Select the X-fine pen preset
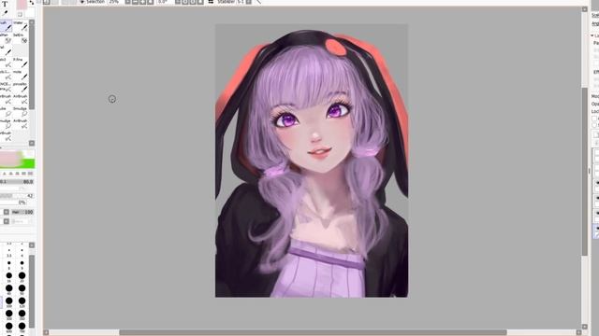 [21, 63]
